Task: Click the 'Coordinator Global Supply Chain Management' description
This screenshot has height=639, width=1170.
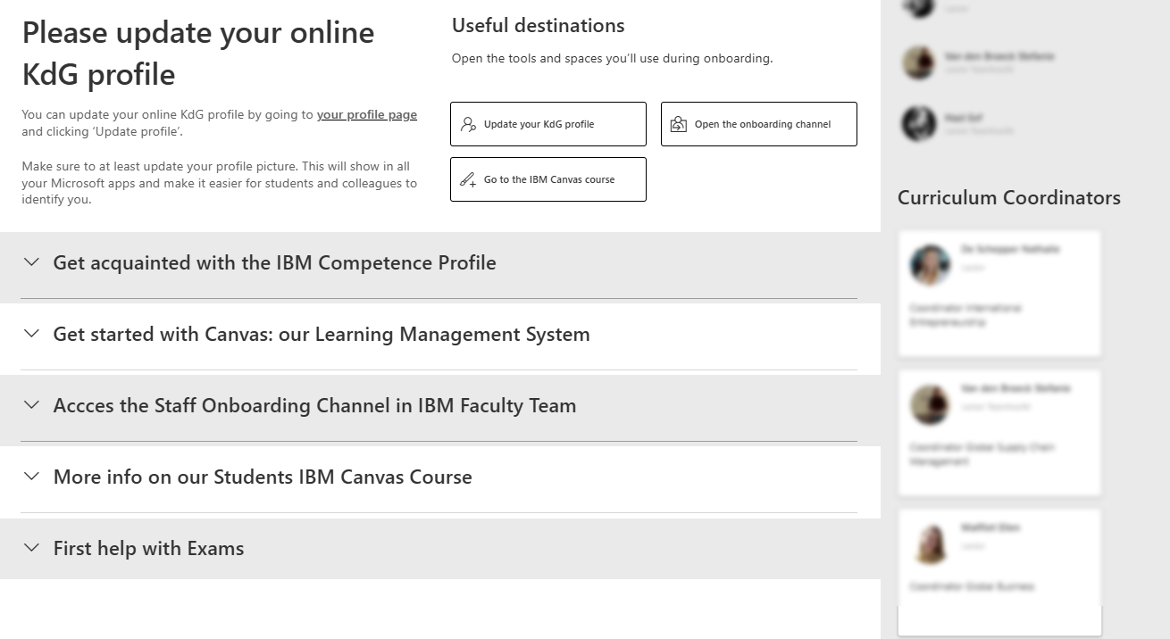Action: click(982, 454)
